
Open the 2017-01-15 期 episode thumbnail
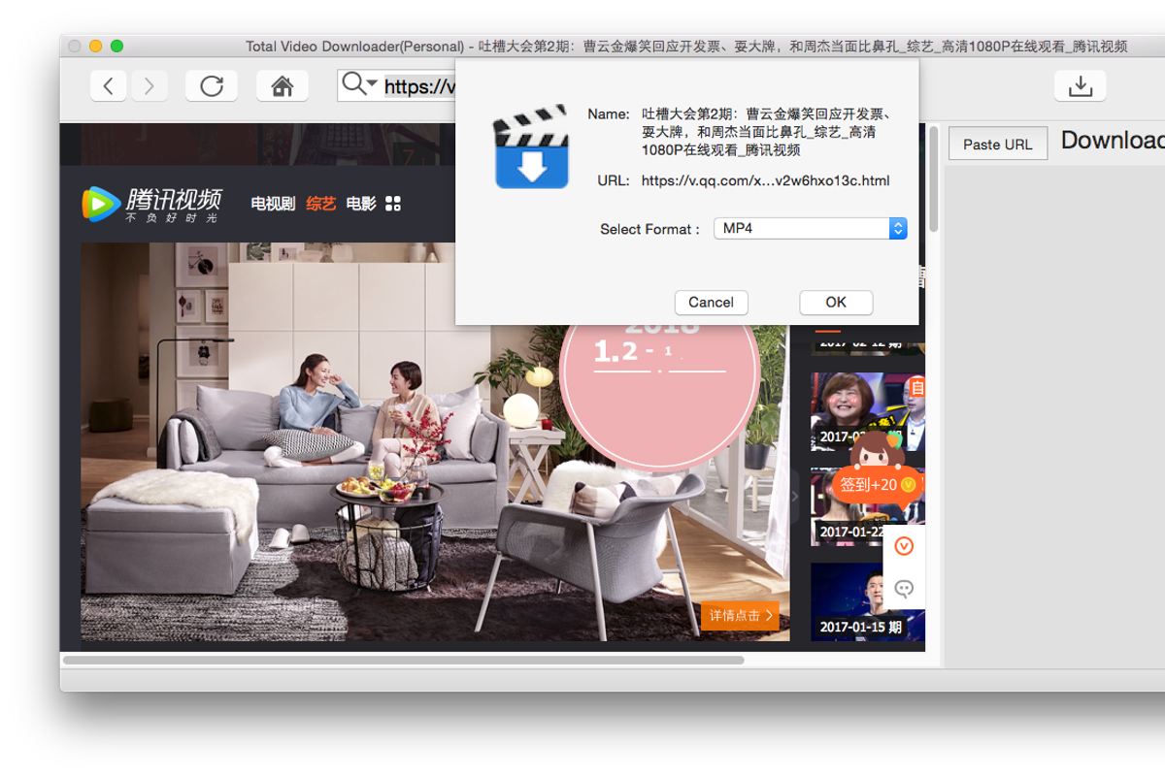(867, 601)
